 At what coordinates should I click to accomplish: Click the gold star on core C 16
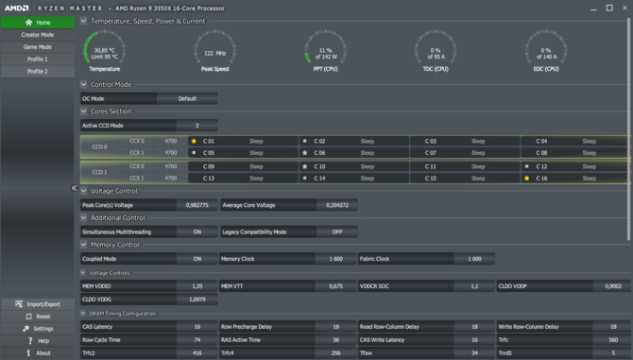(x=527, y=178)
